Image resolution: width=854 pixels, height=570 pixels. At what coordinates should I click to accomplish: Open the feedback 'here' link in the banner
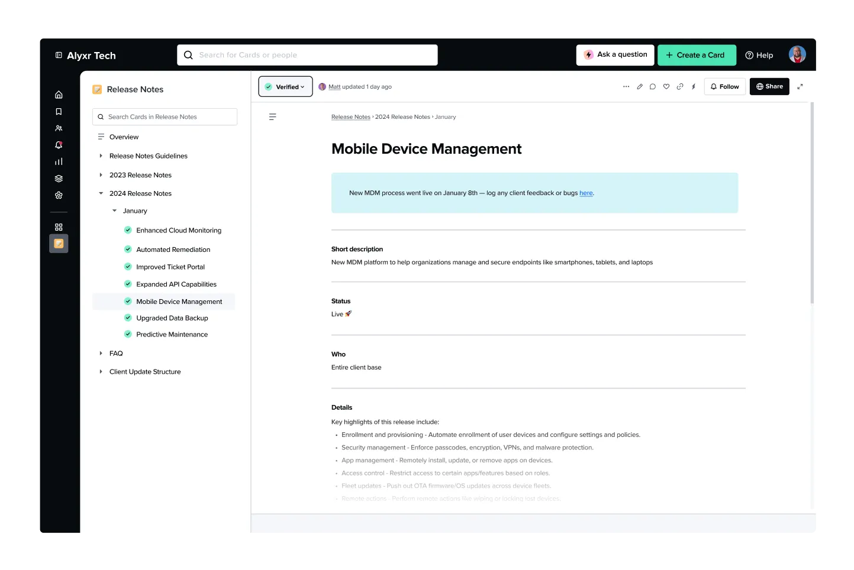(x=586, y=193)
